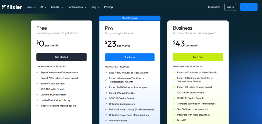Click the Business plan title
262x124 pixels.
[183, 28]
